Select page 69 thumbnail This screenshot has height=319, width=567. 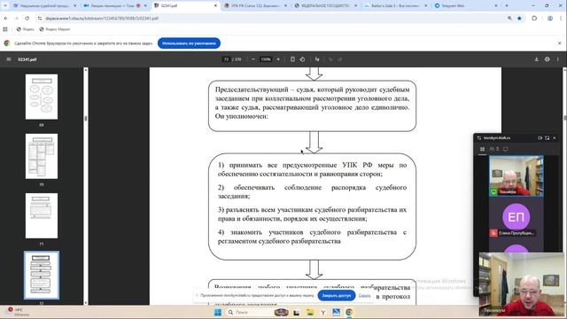pyautogui.click(x=42, y=97)
